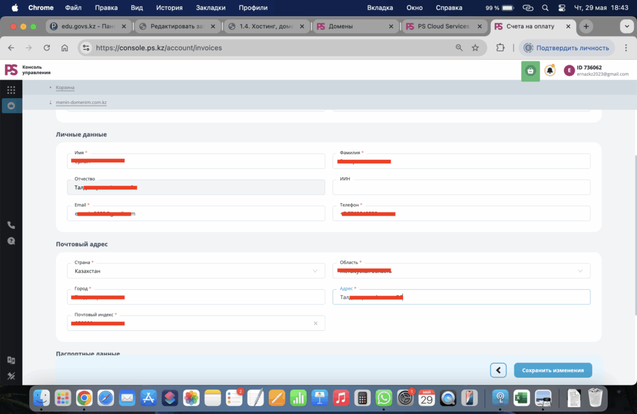Clear the Почтовый индекс field
Image resolution: width=637 pixels, height=414 pixels.
coord(315,323)
